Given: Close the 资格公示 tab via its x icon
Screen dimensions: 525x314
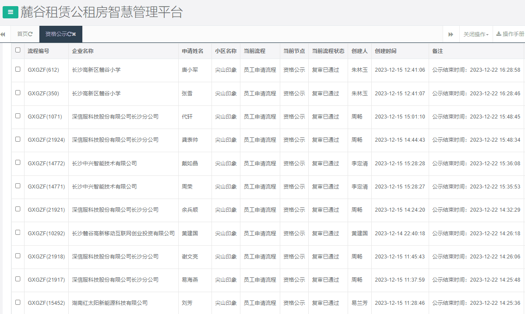Looking at the screenshot, I should click(x=75, y=33).
